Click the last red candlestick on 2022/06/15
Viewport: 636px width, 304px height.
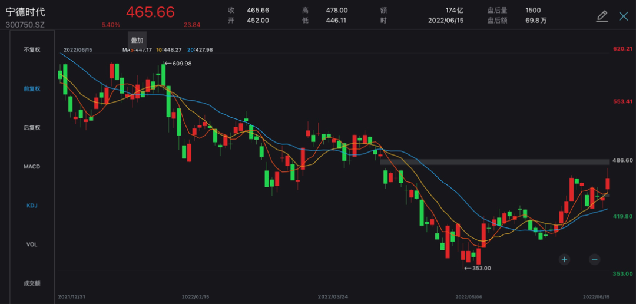[608, 183]
